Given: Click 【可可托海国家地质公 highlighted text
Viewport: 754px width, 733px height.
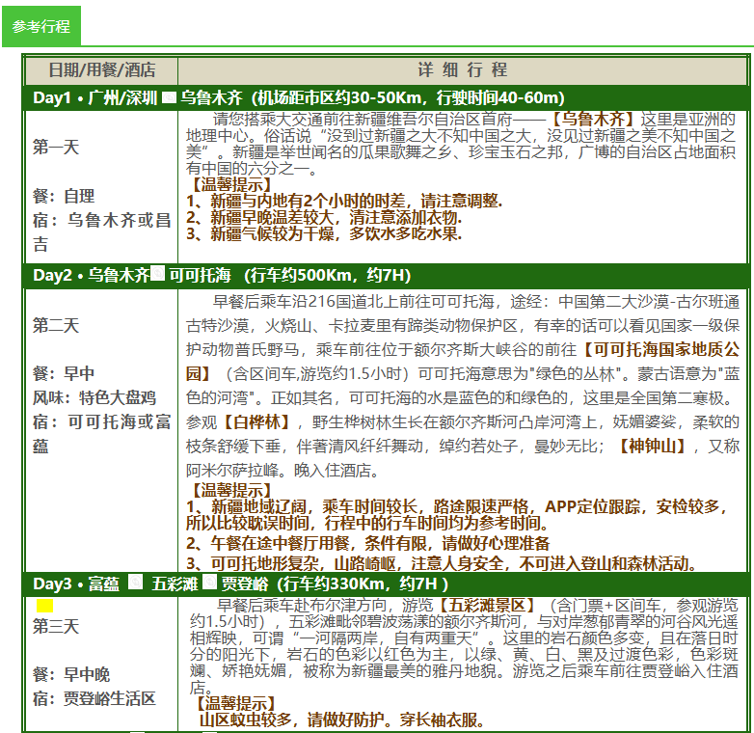Looking at the screenshot, I should pos(660,350).
